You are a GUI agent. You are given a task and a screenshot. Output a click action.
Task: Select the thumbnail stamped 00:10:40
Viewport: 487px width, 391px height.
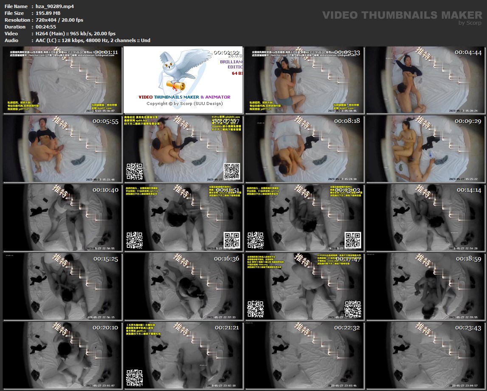coord(62,218)
